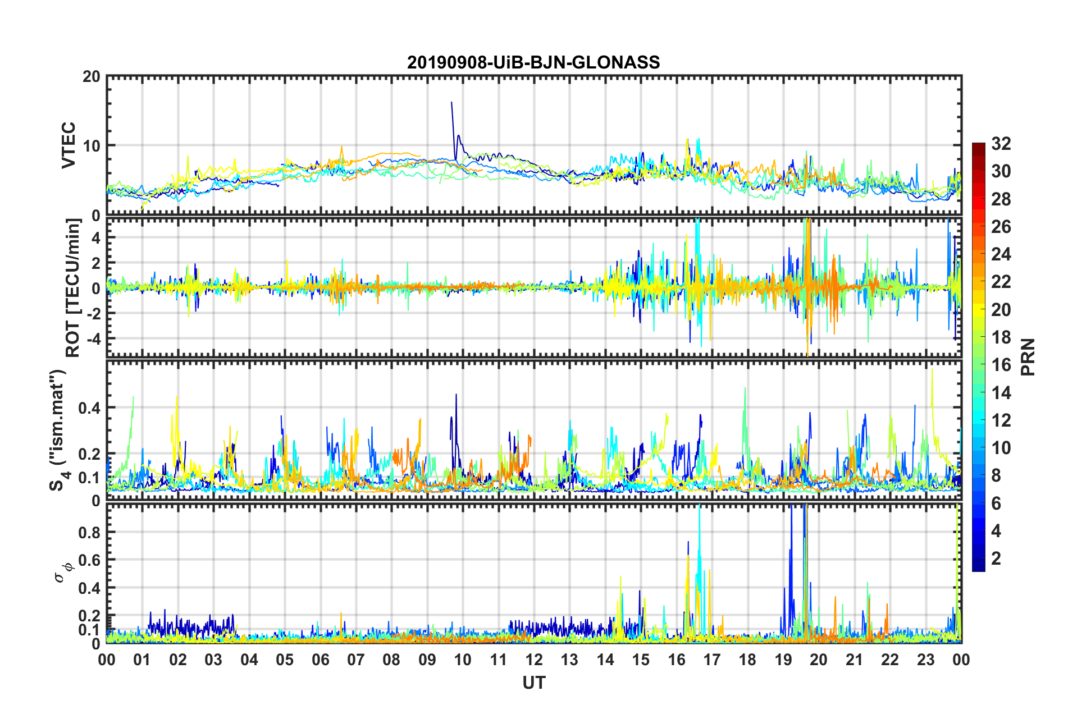
Task: Click the ROT [TECU/min] axis label
Action: pos(73,288)
